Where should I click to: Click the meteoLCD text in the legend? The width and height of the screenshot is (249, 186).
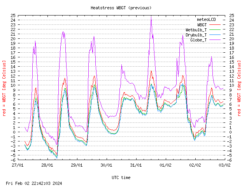click(206, 19)
